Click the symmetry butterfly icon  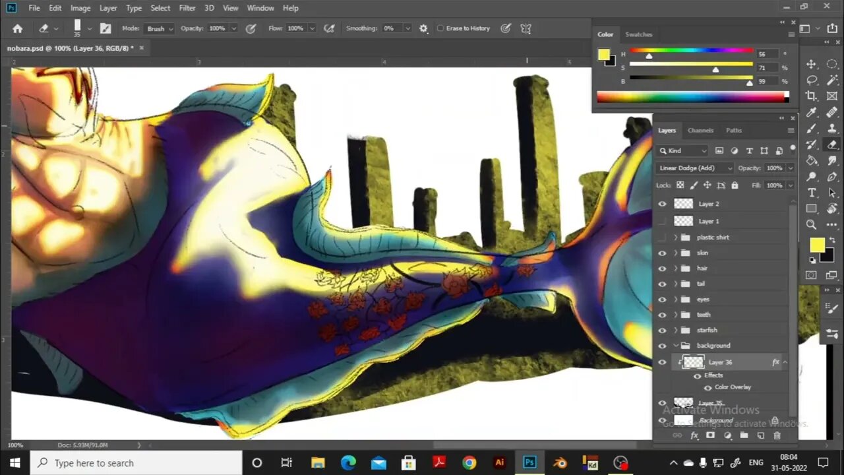[x=526, y=28]
